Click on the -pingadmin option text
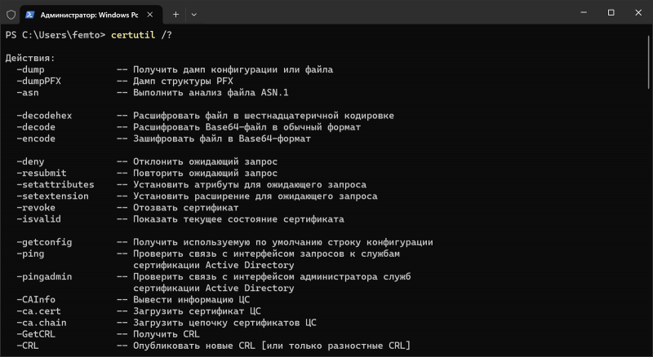653x357 pixels. pos(44,276)
